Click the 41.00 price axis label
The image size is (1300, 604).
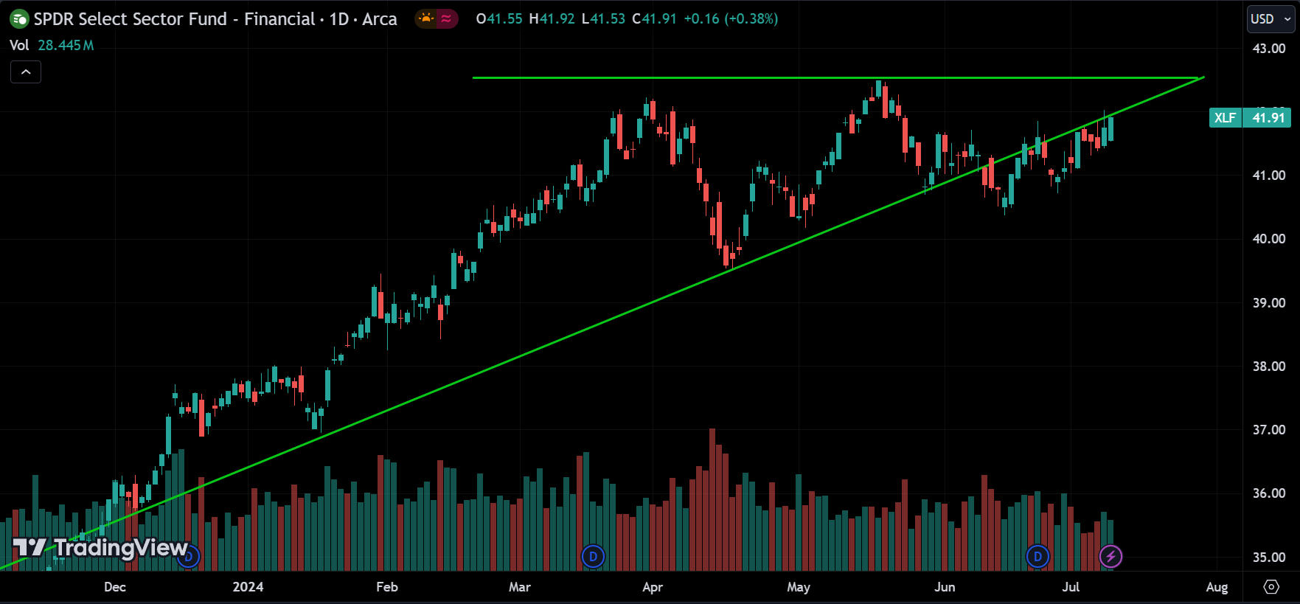(1268, 176)
